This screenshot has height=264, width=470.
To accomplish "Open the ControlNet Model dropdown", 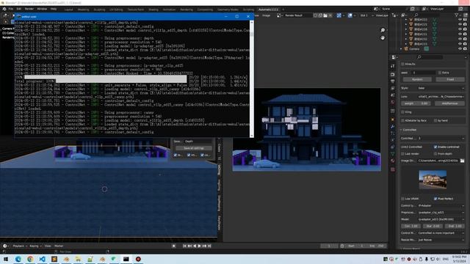I will click(x=441, y=219).
